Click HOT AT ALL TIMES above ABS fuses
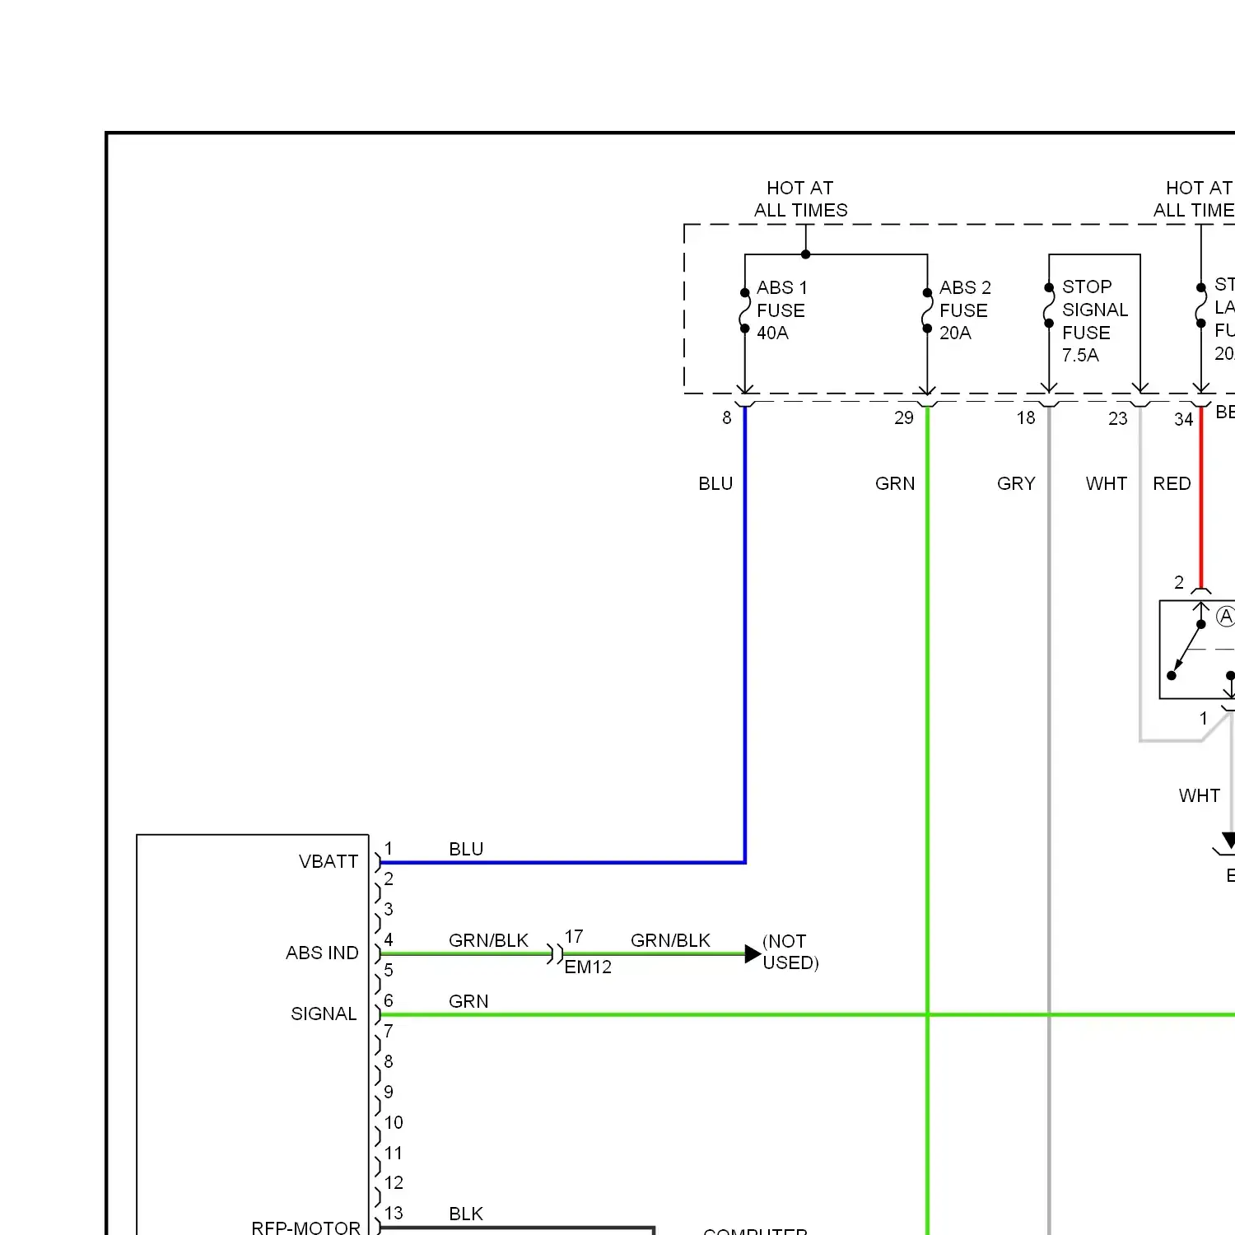This screenshot has height=1235, width=1235. pyautogui.click(x=800, y=199)
